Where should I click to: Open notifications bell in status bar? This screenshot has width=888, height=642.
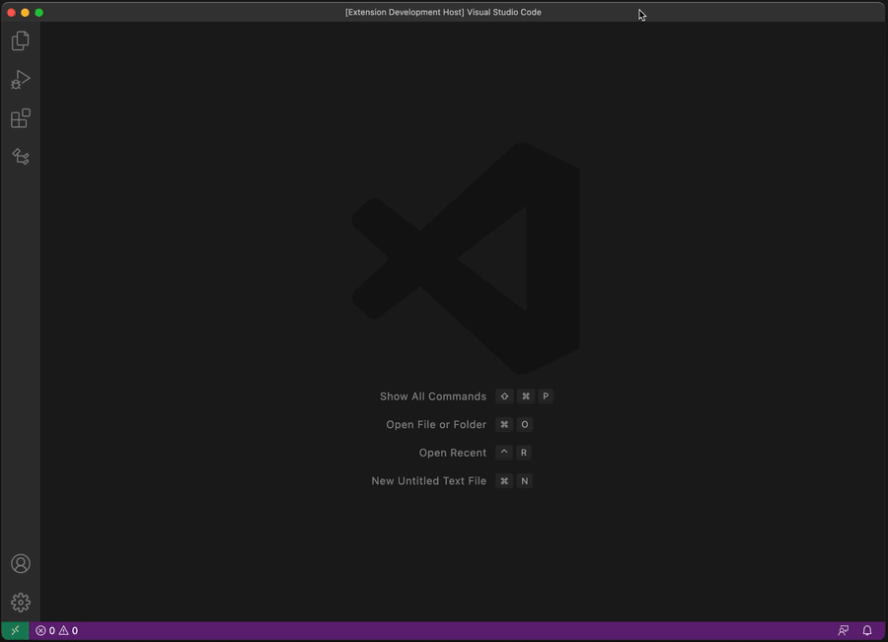(x=867, y=630)
